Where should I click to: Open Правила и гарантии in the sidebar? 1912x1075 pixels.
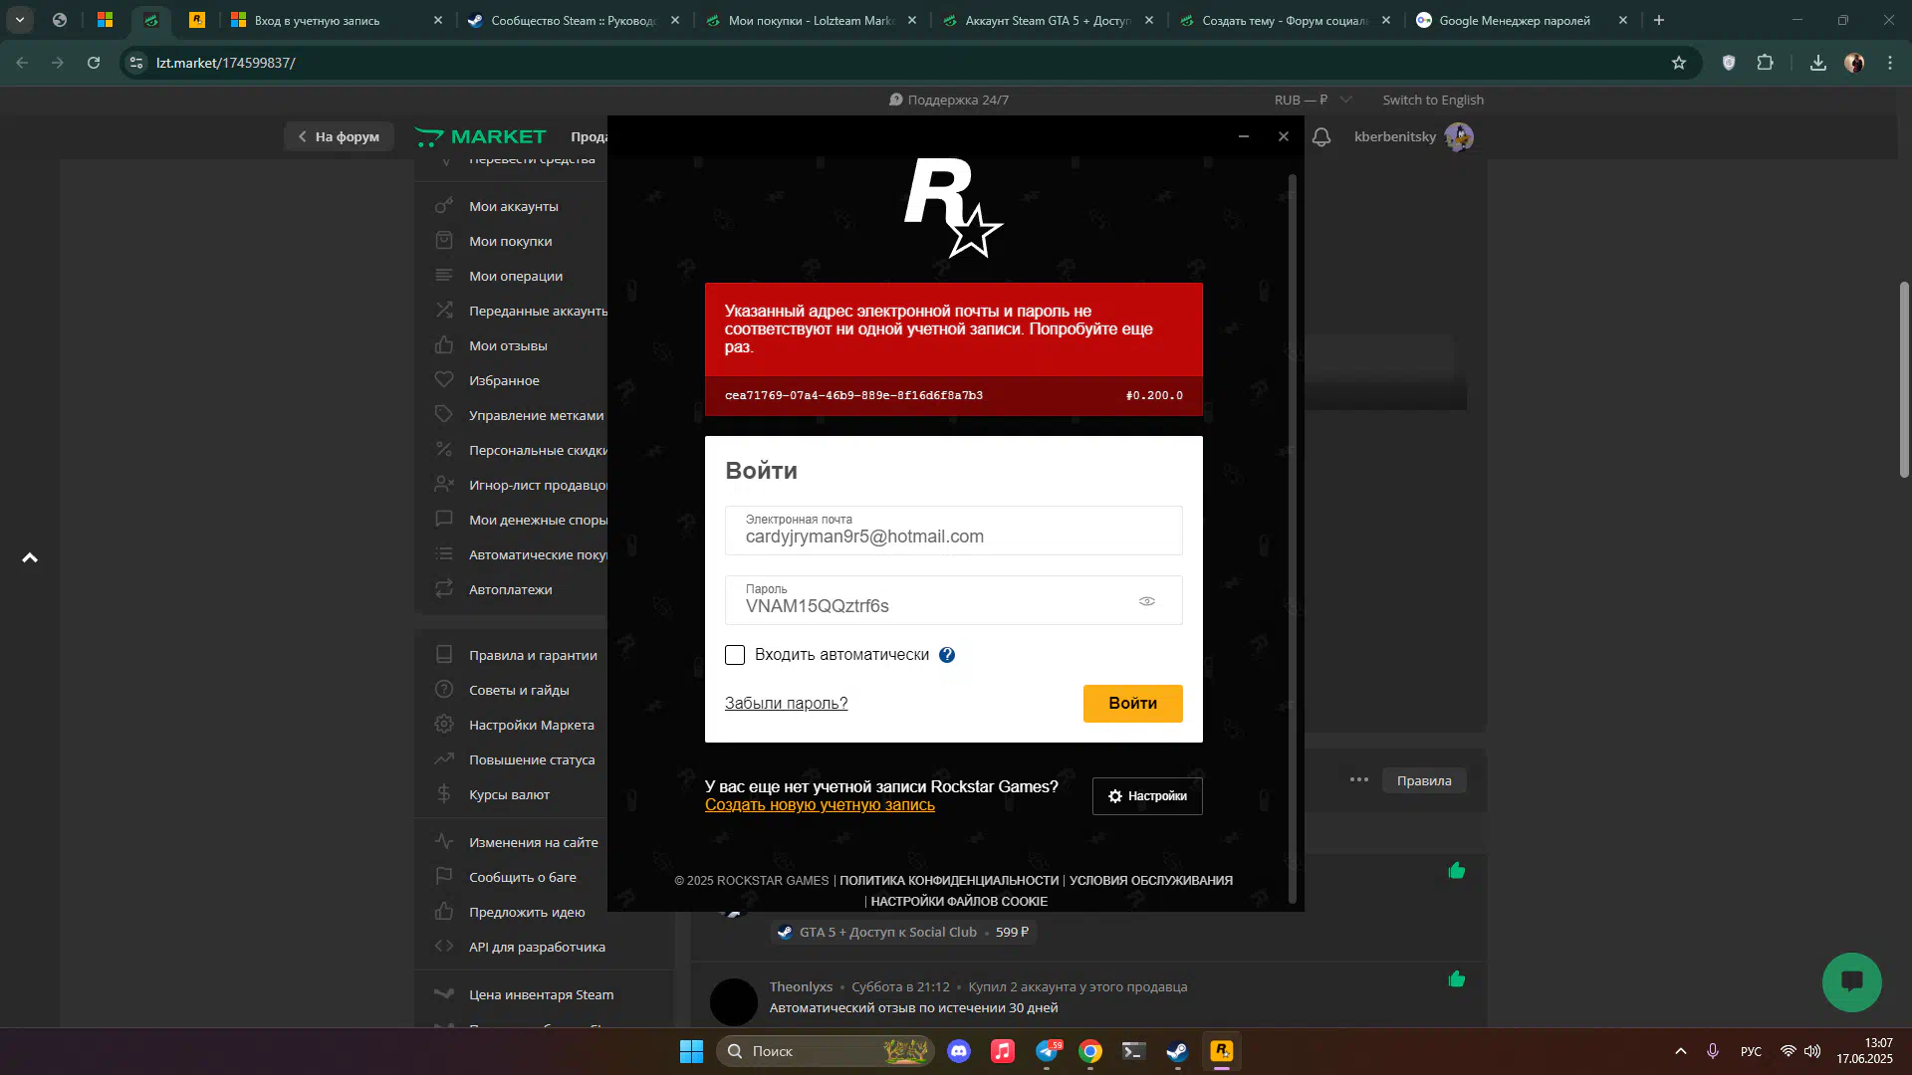click(533, 655)
